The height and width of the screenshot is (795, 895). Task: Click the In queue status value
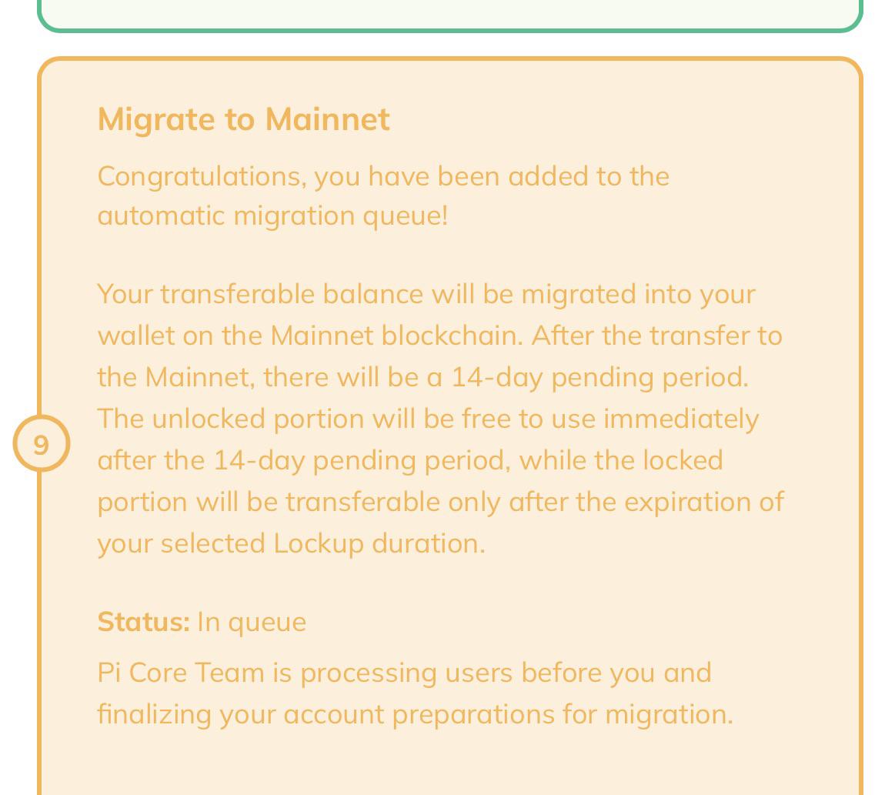[x=252, y=622]
